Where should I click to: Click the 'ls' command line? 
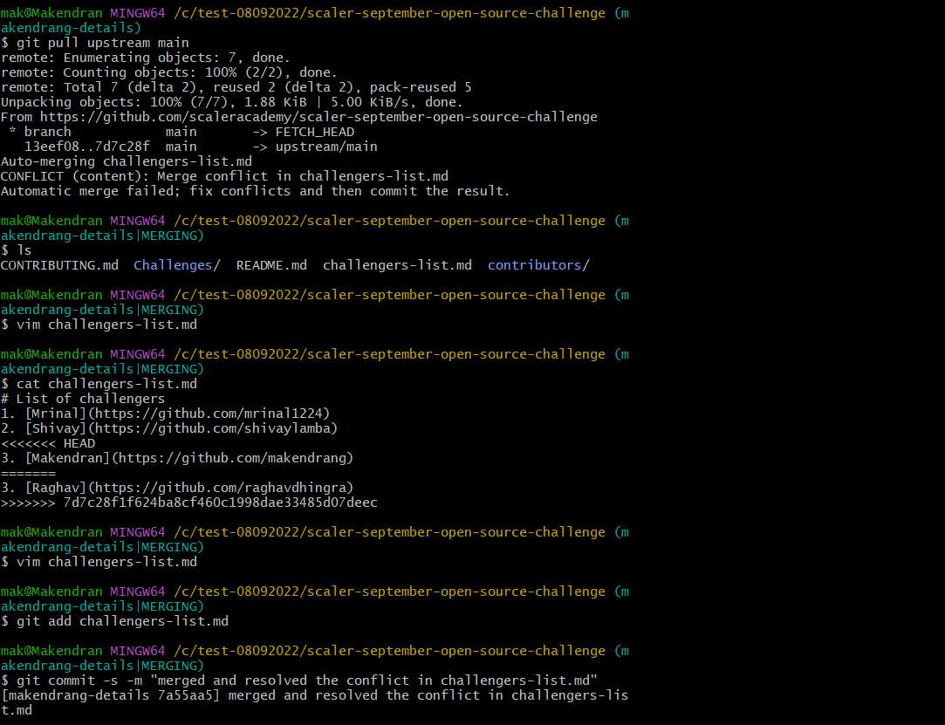pos(24,250)
